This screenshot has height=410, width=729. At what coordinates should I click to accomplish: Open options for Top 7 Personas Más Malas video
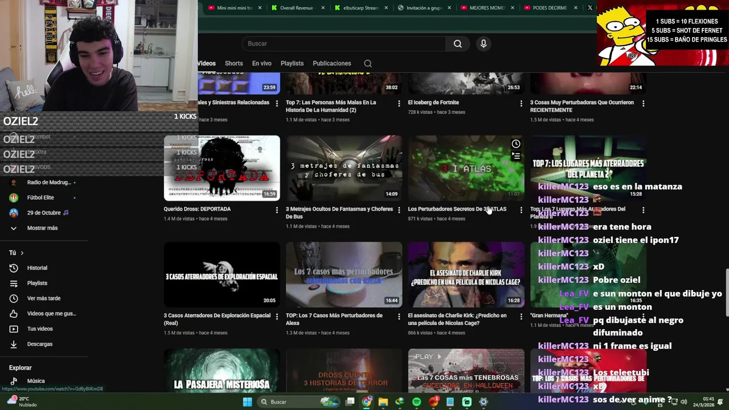(399, 104)
